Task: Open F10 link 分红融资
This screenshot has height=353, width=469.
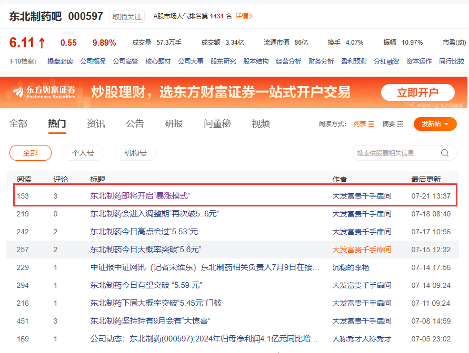Action: click(x=386, y=61)
